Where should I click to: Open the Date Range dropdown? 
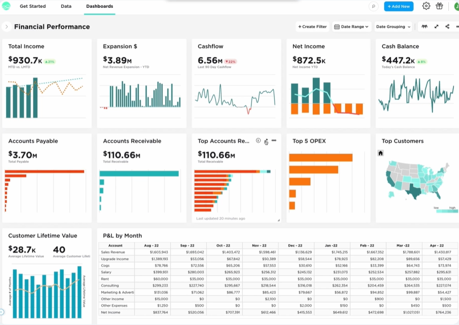pos(351,27)
